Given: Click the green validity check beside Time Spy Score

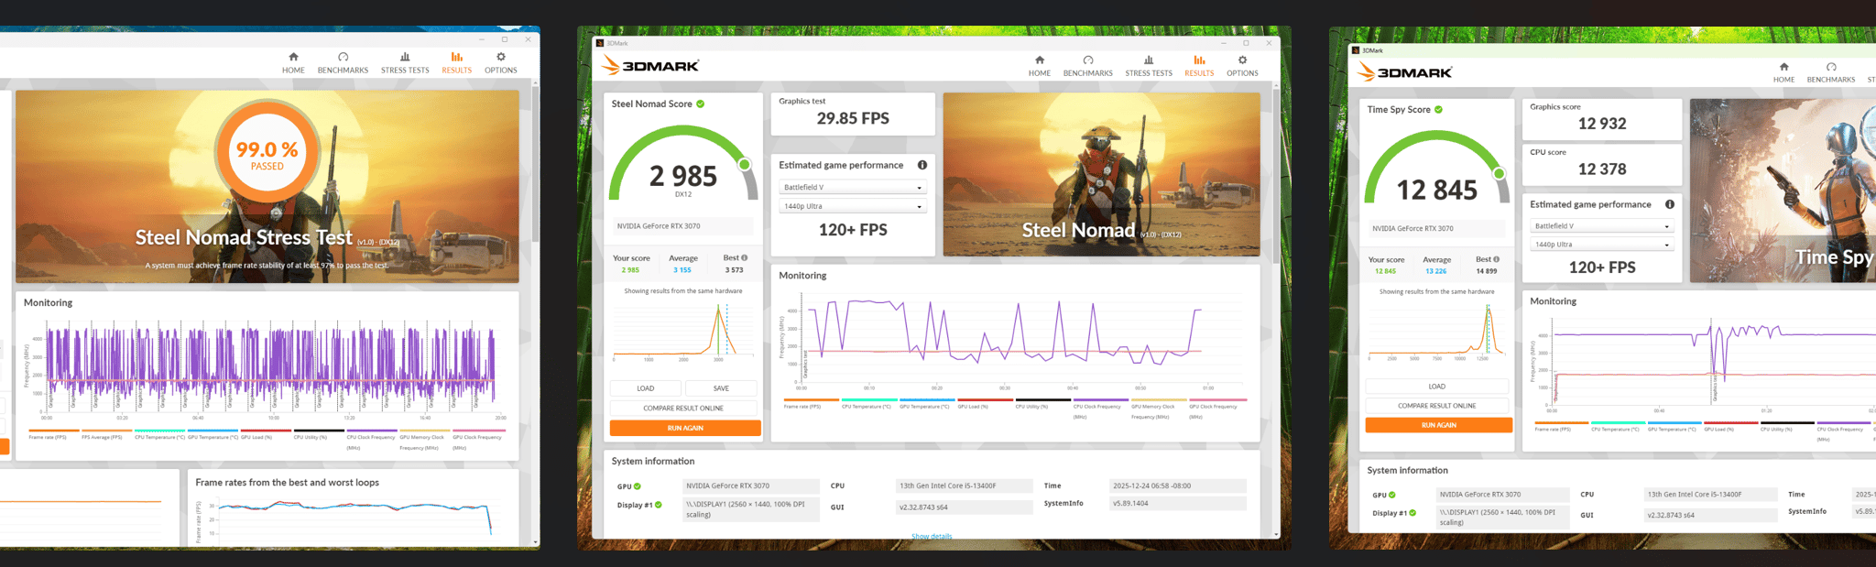Looking at the screenshot, I should pyautogui.click(x=1438, y=109).
